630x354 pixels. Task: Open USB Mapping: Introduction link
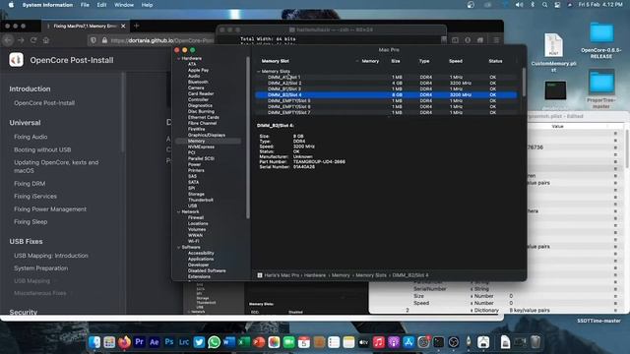click(50, 256)
